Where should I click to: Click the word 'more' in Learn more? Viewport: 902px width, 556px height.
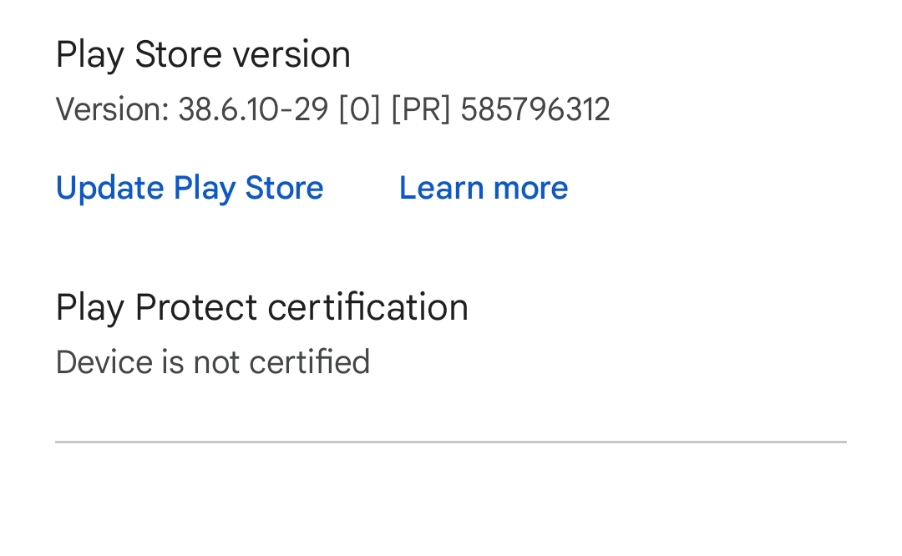pyautogui.click(x=530, y=188)
